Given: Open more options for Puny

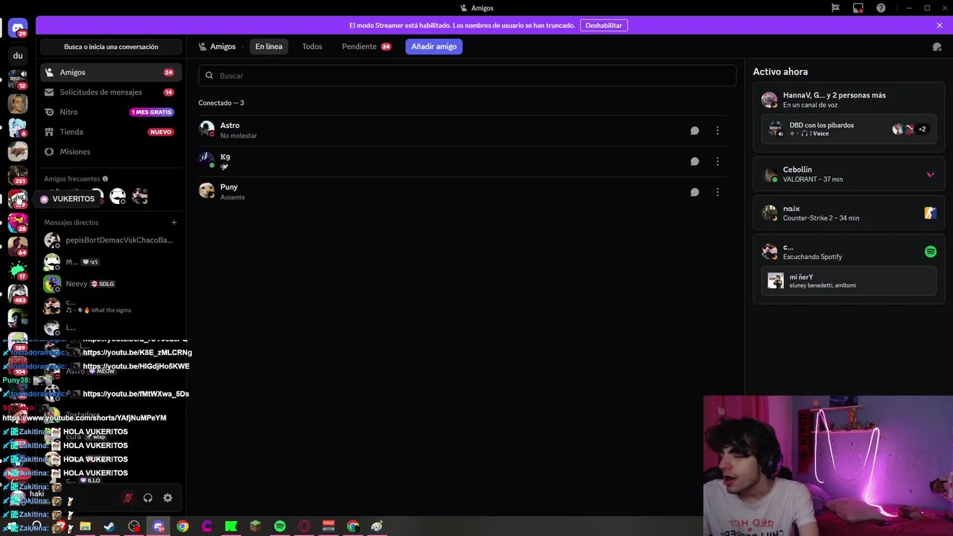Looking at the screenshot, I should (718, 192).
